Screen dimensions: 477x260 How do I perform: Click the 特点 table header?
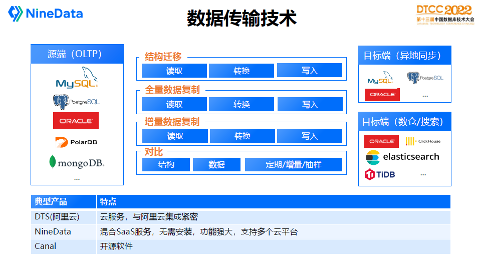tap(274, 201)
